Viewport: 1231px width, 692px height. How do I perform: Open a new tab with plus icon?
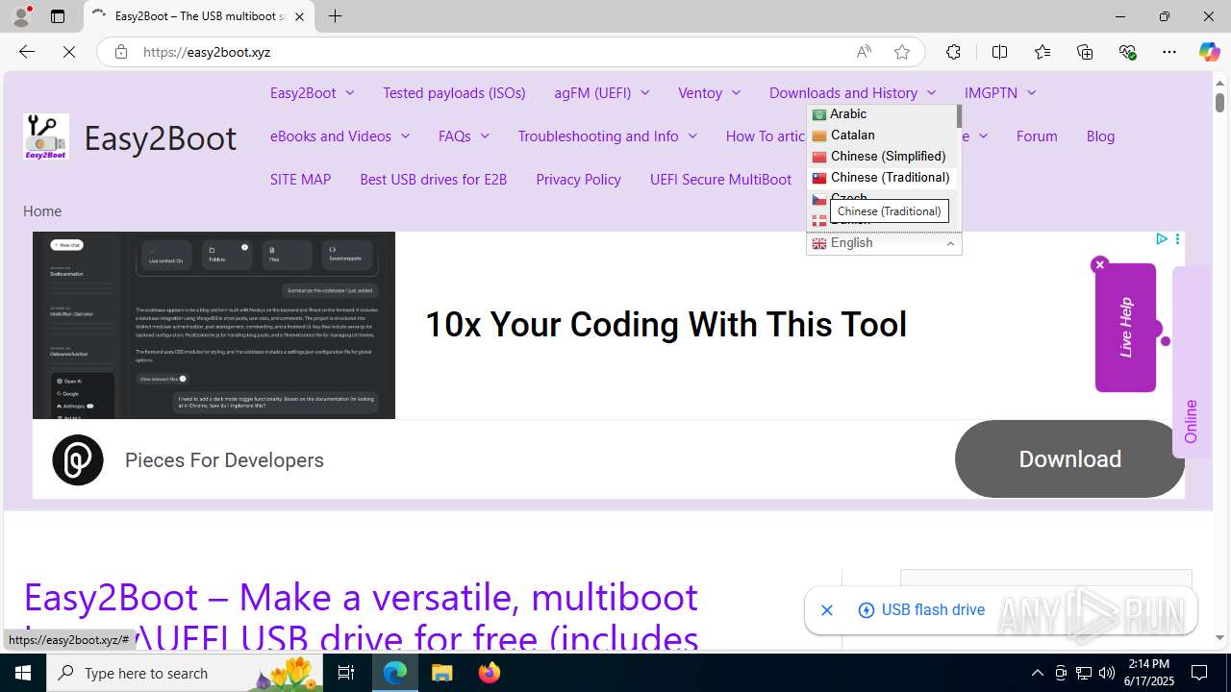(x=335, y=16)
